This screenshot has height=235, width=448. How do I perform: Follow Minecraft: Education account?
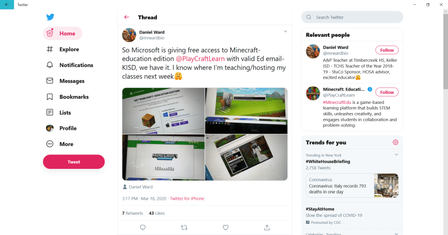coord(387,92)
